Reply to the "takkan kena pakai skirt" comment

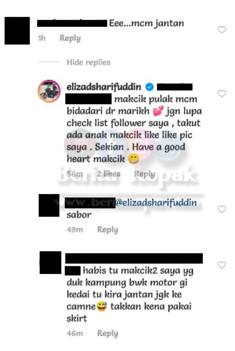point(107,333)
